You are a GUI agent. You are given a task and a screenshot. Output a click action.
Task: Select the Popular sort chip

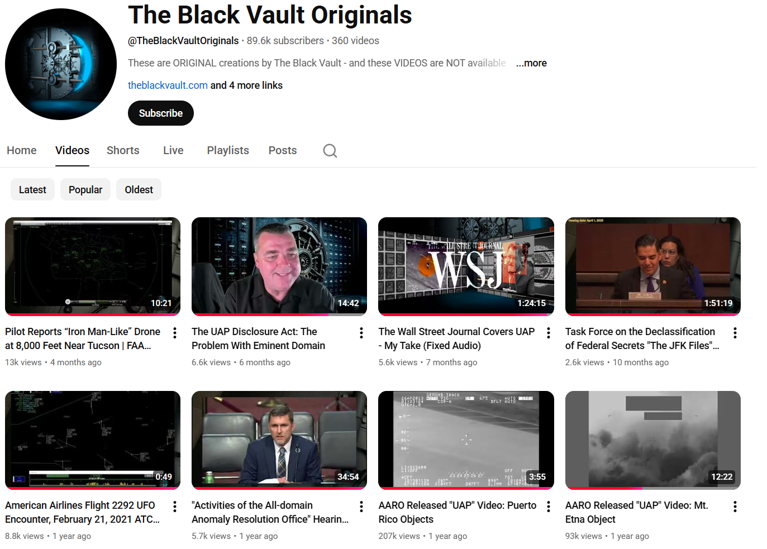pos(85,190)
